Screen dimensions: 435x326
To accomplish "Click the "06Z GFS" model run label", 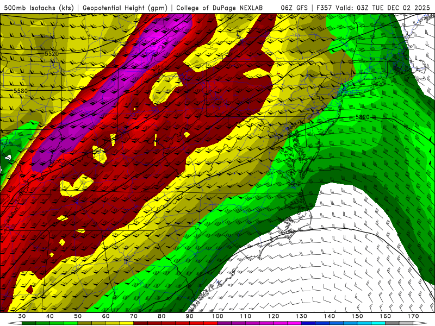I will (x=294, y=8).
